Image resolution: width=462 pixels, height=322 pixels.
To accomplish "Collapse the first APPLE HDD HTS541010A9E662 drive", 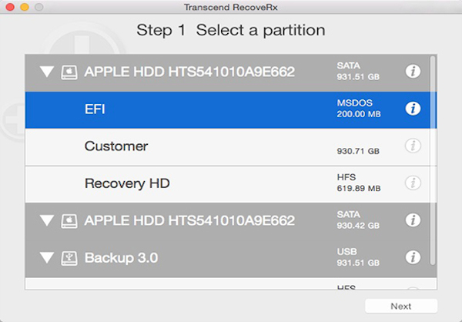I will (x=47, y=72).
